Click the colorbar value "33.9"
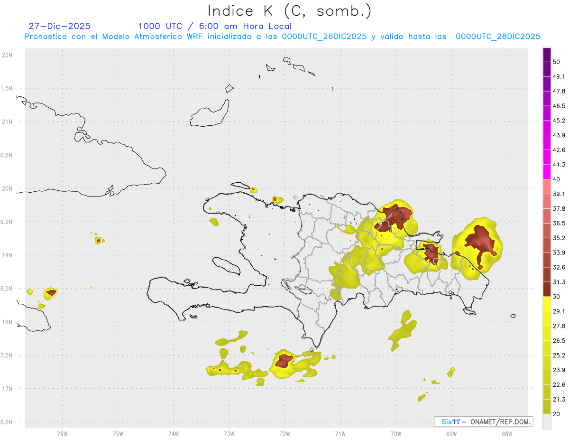The height and width of the screenshot is (440, 569). tap(559, 253)
